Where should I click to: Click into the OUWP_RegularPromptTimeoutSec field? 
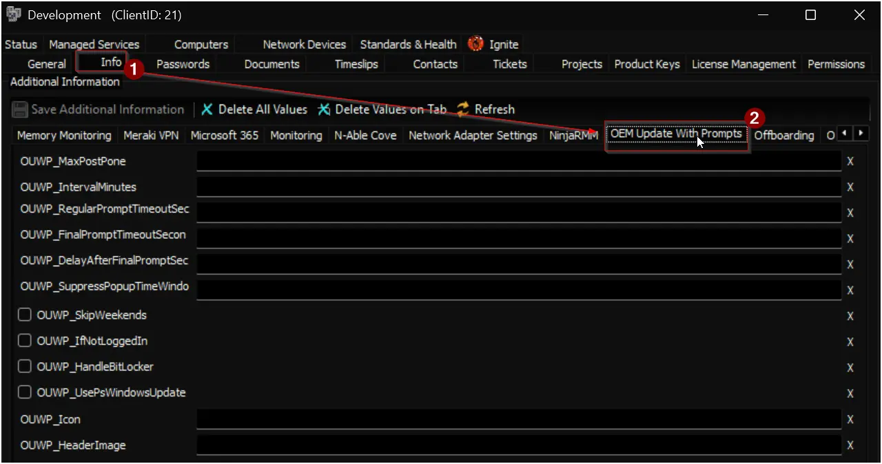[x=519, y=212]
